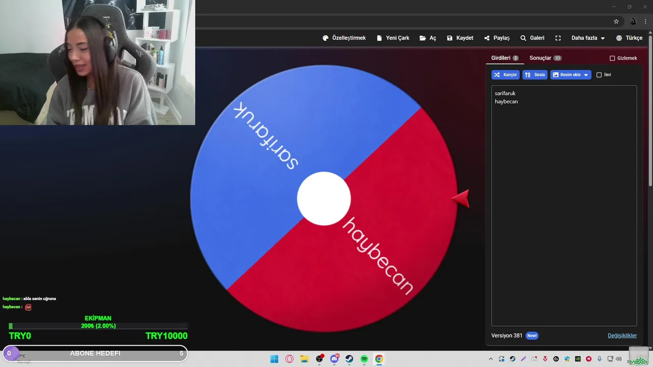
Task: Switch to the Girdileri tab
Action: point(505,58)
